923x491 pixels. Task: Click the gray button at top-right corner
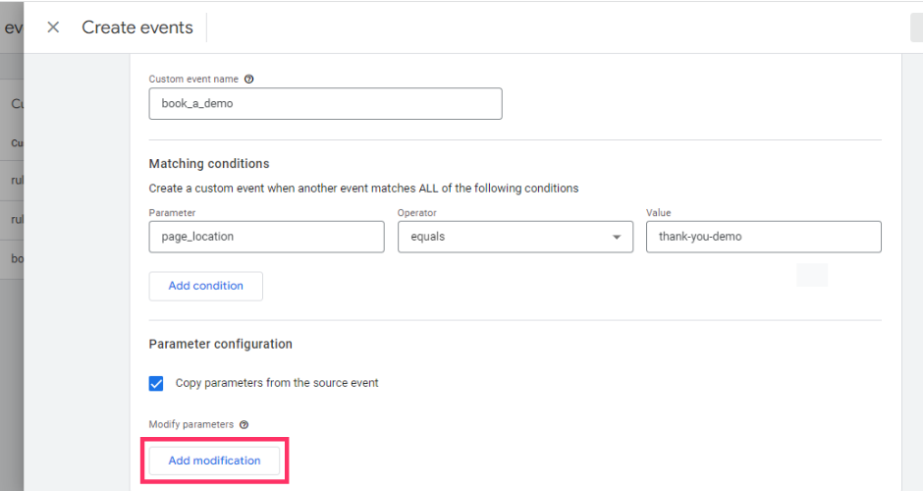916,27
